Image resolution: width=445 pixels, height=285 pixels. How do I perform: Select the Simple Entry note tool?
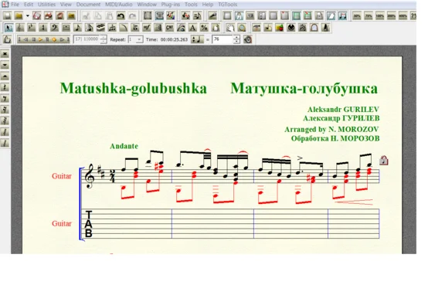(77, 28)
